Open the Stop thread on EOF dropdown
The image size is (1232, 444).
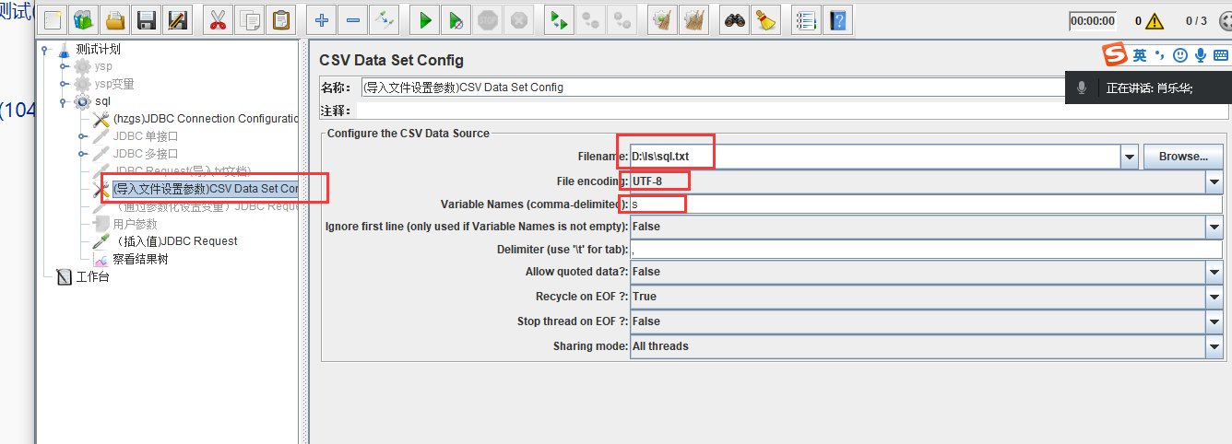[x=1214, y=321]
